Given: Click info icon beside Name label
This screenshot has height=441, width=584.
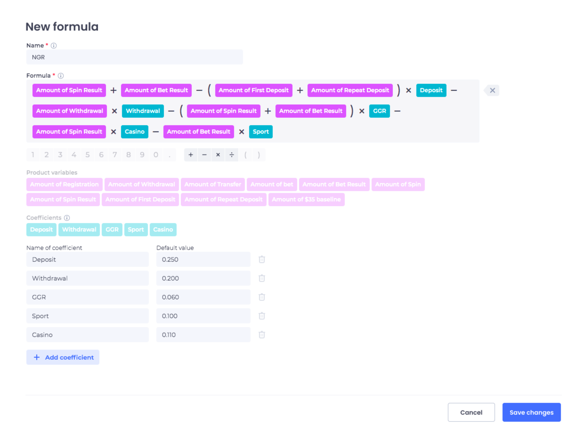Looking at the screenshot, I should click(x=54, y=46).
